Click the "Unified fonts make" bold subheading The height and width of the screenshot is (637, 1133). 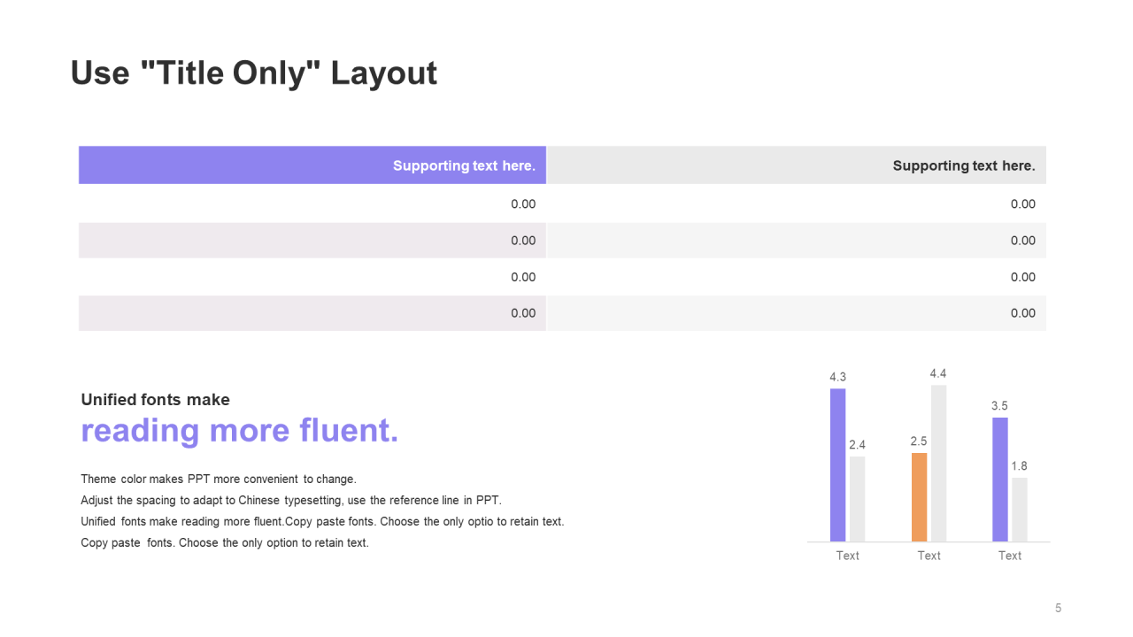coord(155,400)
